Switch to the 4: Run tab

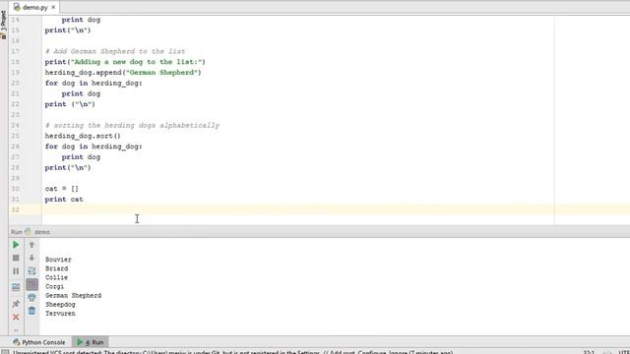[91, 342]
